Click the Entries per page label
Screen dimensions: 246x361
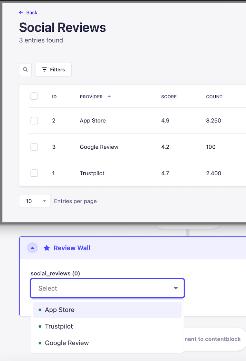coord(75,201)
